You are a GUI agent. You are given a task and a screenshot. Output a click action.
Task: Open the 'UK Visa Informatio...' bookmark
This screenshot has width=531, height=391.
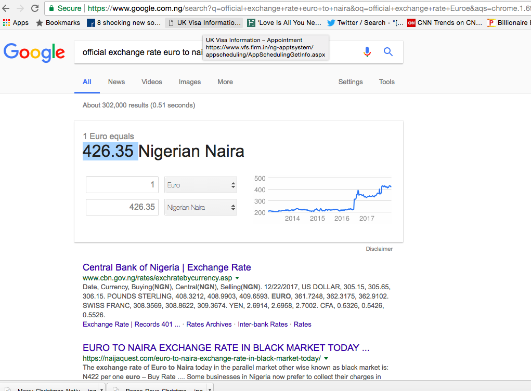(204, 23)
